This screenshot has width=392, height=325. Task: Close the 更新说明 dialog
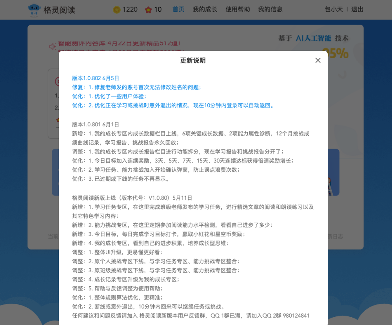click(x=318, y=60)
